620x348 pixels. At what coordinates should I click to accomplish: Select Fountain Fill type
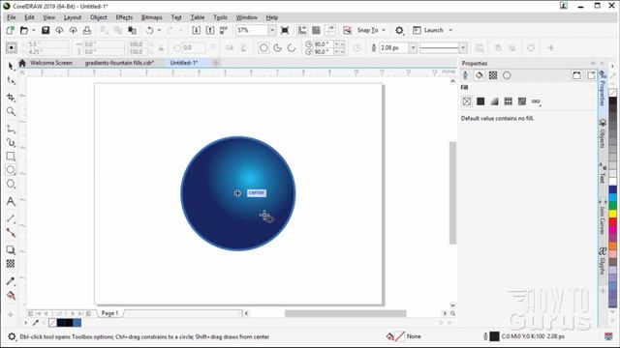(494, 101)
